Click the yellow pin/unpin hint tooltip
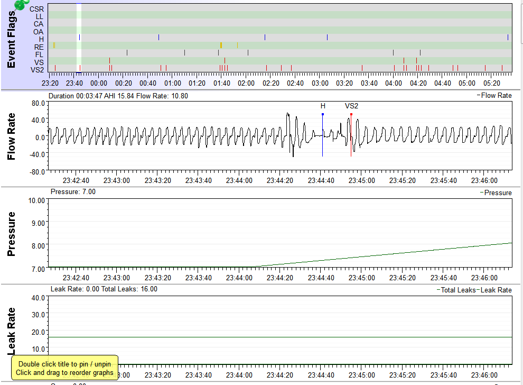523x385 pixels. [66, 368]
